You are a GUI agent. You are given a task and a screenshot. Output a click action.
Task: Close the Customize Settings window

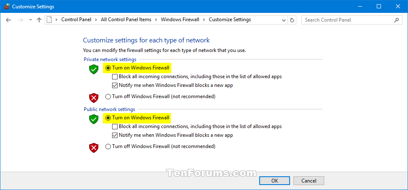(x=398, y=6)
